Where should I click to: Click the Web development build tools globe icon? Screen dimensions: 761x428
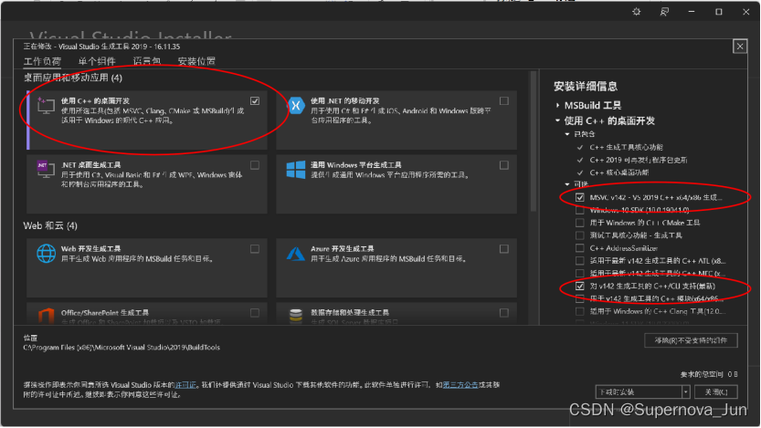[46, 253]
